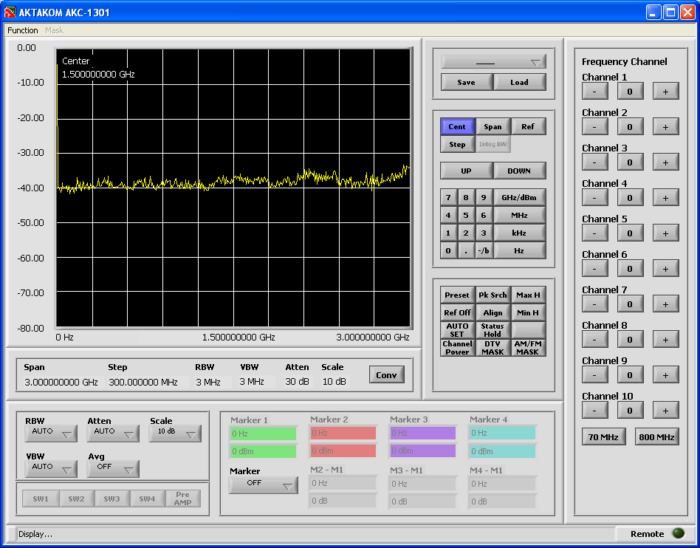Click the Span value 3.000000000 GHz
Viewport: 700px width, 548px height.
[61, 383]
